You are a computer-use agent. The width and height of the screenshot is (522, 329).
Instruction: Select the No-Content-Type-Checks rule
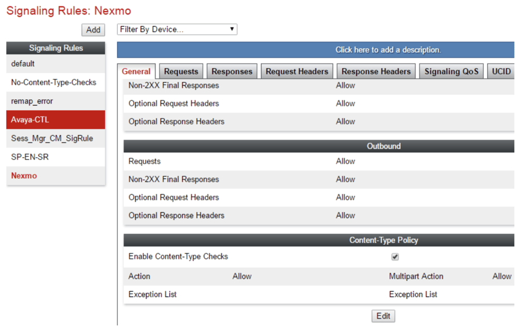tap(56, 82)
